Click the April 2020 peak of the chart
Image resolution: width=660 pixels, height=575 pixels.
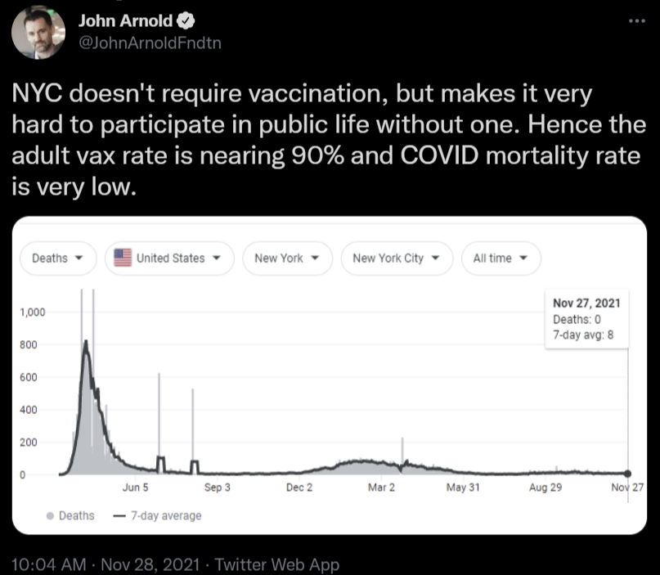point(86,342)
